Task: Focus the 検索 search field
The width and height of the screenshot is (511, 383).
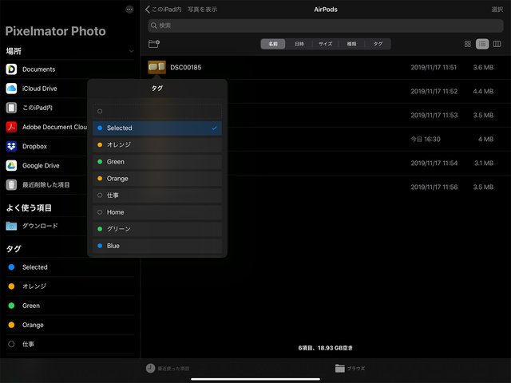Action: [325, 26]
